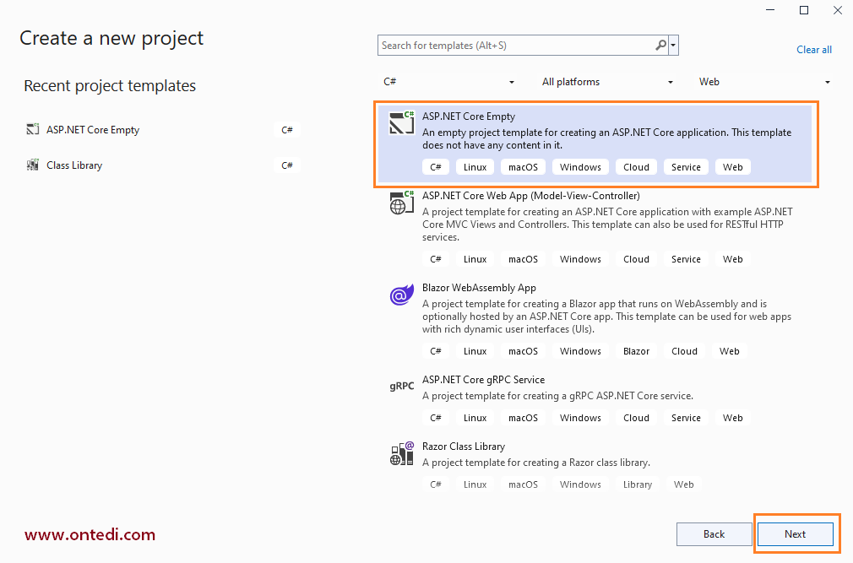Image resolution: width=853 pixels, height=563 pixels.
Task: Click the Clear all link
Action: [x=814, y=50]
